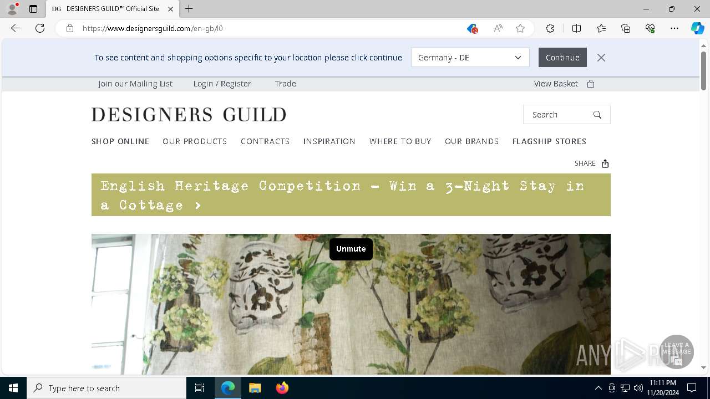Click the Leave a Message chat bubble
The height and width of the screenshot is (399, 710).
click(x=677, y=352)
